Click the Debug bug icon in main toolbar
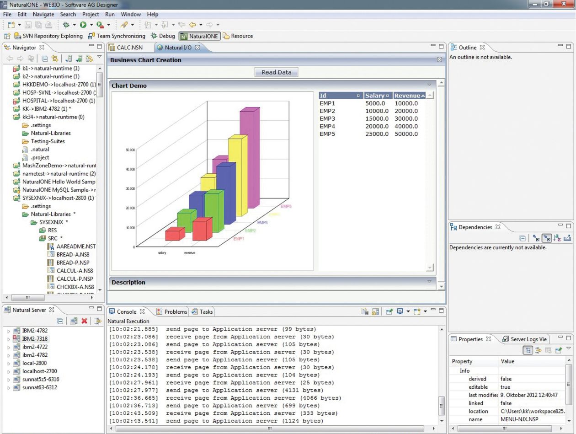Image resolution: width=576 pixels, height=434 pixels. click(66, 25)
